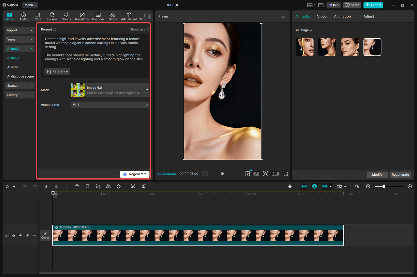Switch to the Animation tab

click(x=342, y=16)
